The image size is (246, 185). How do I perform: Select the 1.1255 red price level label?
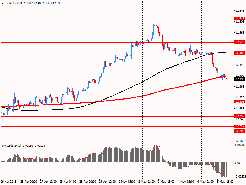(240, 116)
